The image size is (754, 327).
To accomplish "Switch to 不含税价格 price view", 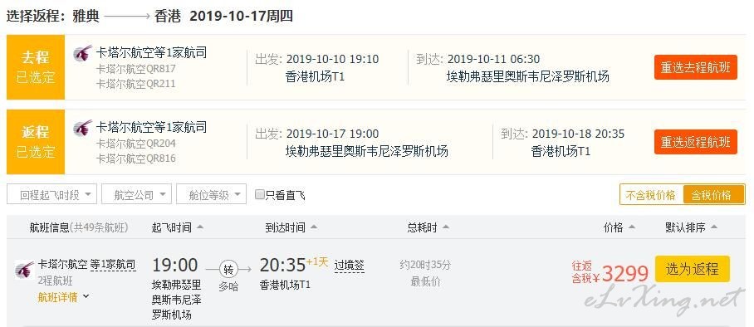I will click(651, 195).
